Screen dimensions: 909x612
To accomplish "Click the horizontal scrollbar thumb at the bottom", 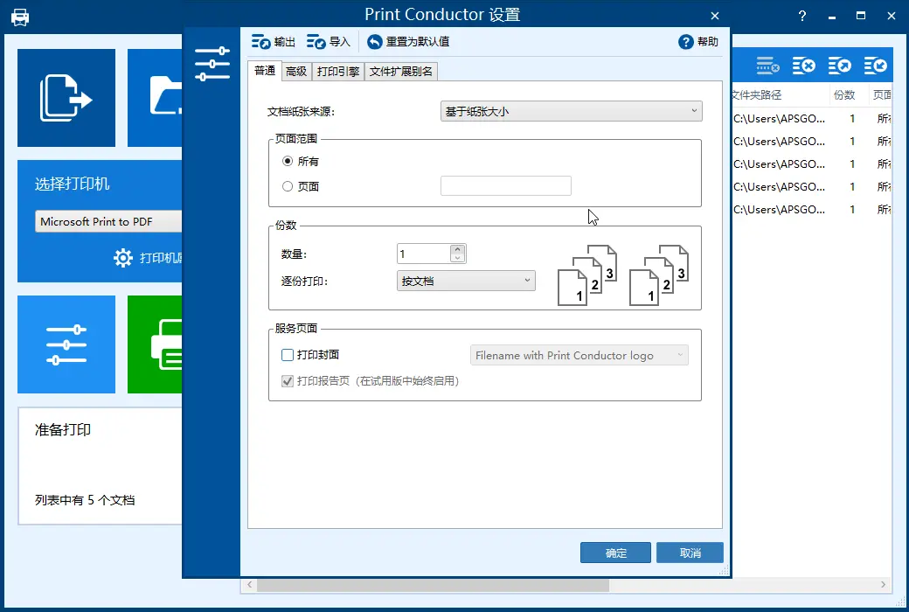I will [433, 585].
